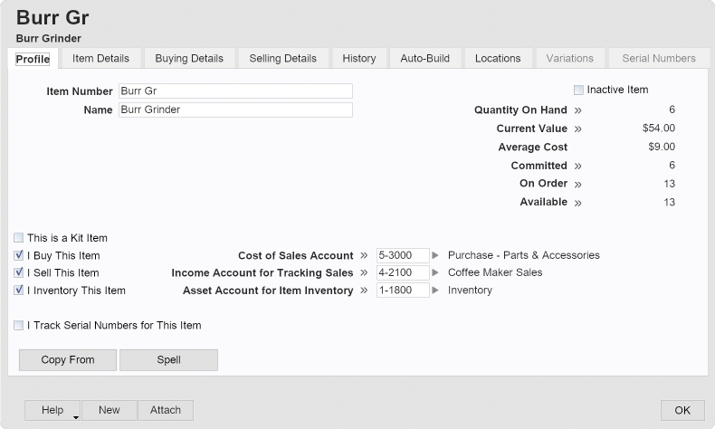Click Cost of Sales Account zoom arrow
The image size is (715, 429).
(x=364, y=255)
